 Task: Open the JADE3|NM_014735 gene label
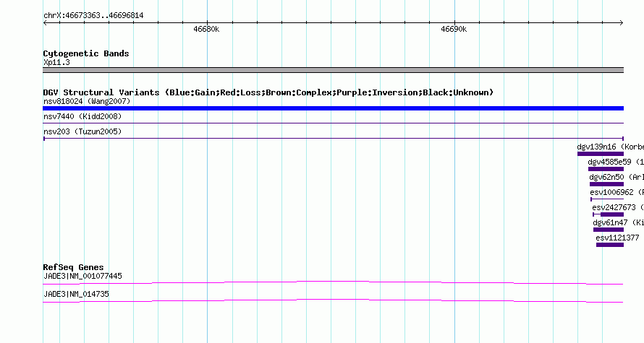pos(76,294)
